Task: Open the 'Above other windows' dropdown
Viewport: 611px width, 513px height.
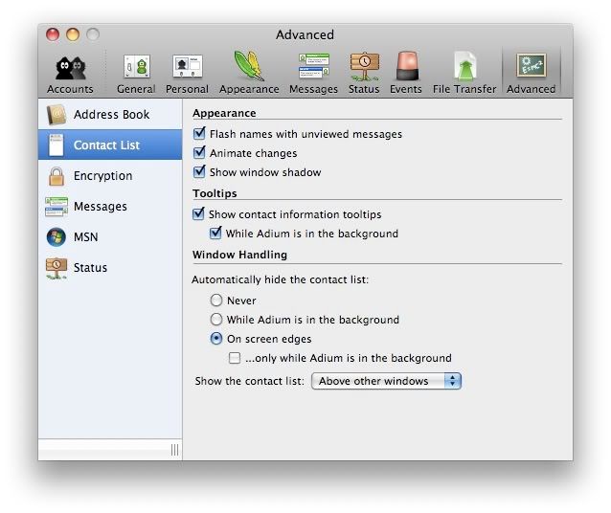Action: point(386,381)
